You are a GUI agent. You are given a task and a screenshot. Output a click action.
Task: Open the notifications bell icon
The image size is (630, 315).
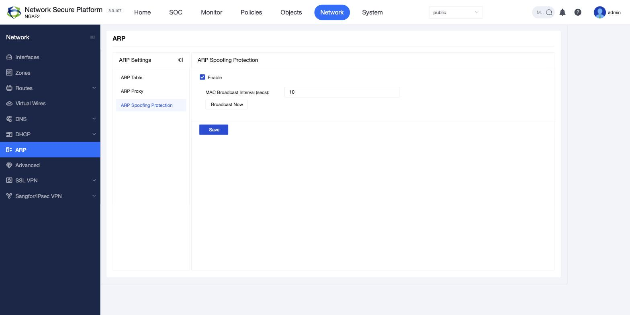coord(562,12)
